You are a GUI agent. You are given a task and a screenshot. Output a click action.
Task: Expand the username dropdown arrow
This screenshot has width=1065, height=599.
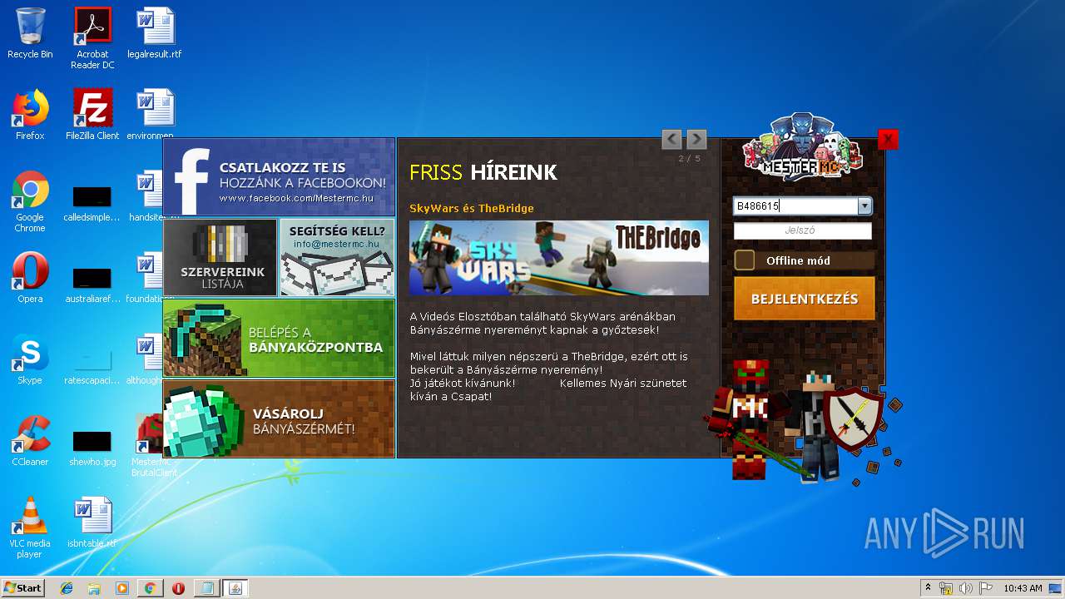(864, 206)
